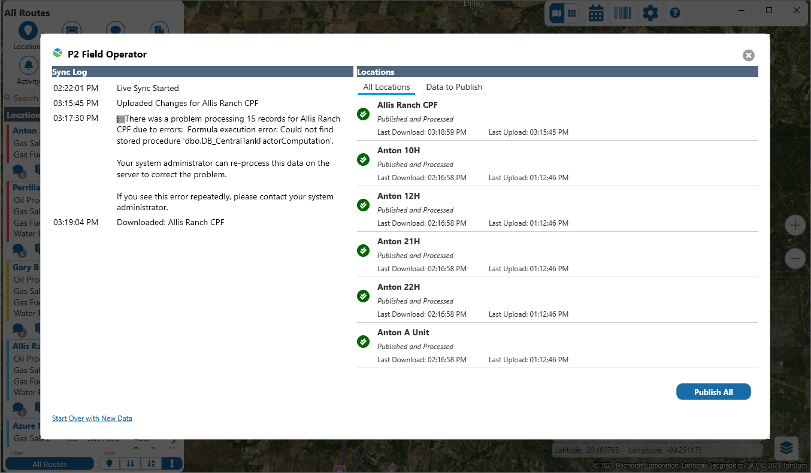Open the help question mark icon
Viewport: 811px width, 473px height.
[675, 13]
